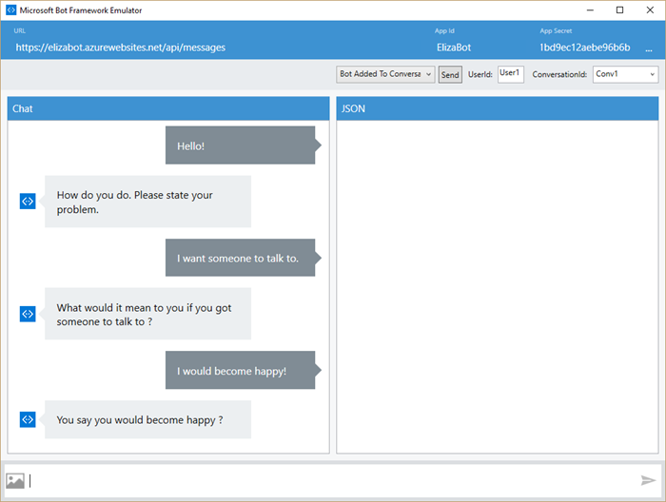This screenshot has height=502, width=666.
Task: Expand the ConversationId Conv1 dropdown
Action: [x=626, y=74]
